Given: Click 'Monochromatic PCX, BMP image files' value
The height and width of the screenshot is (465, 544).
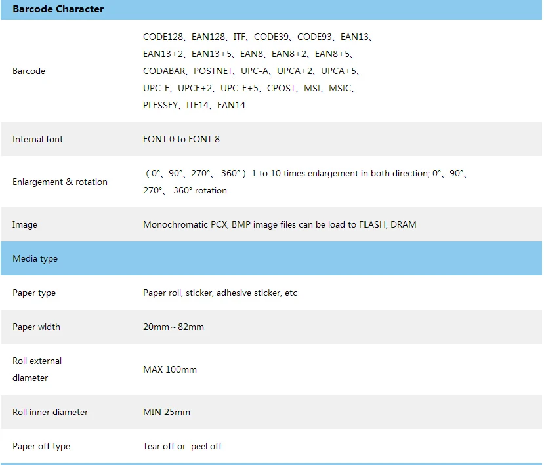Looking at the screenshot, I should coord(280,224).
